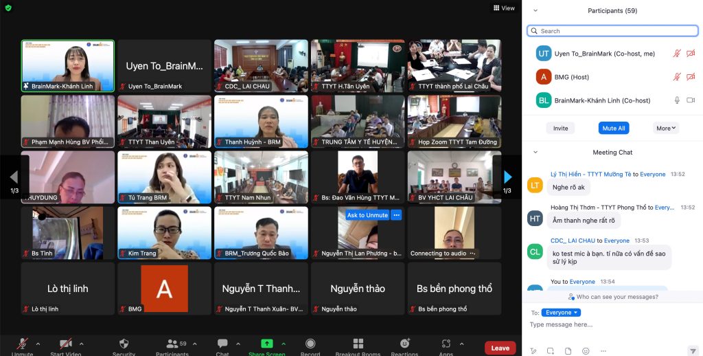Toggle BrainMark-Khánh Linh microphone in participant list

click(x=677, y=100)
